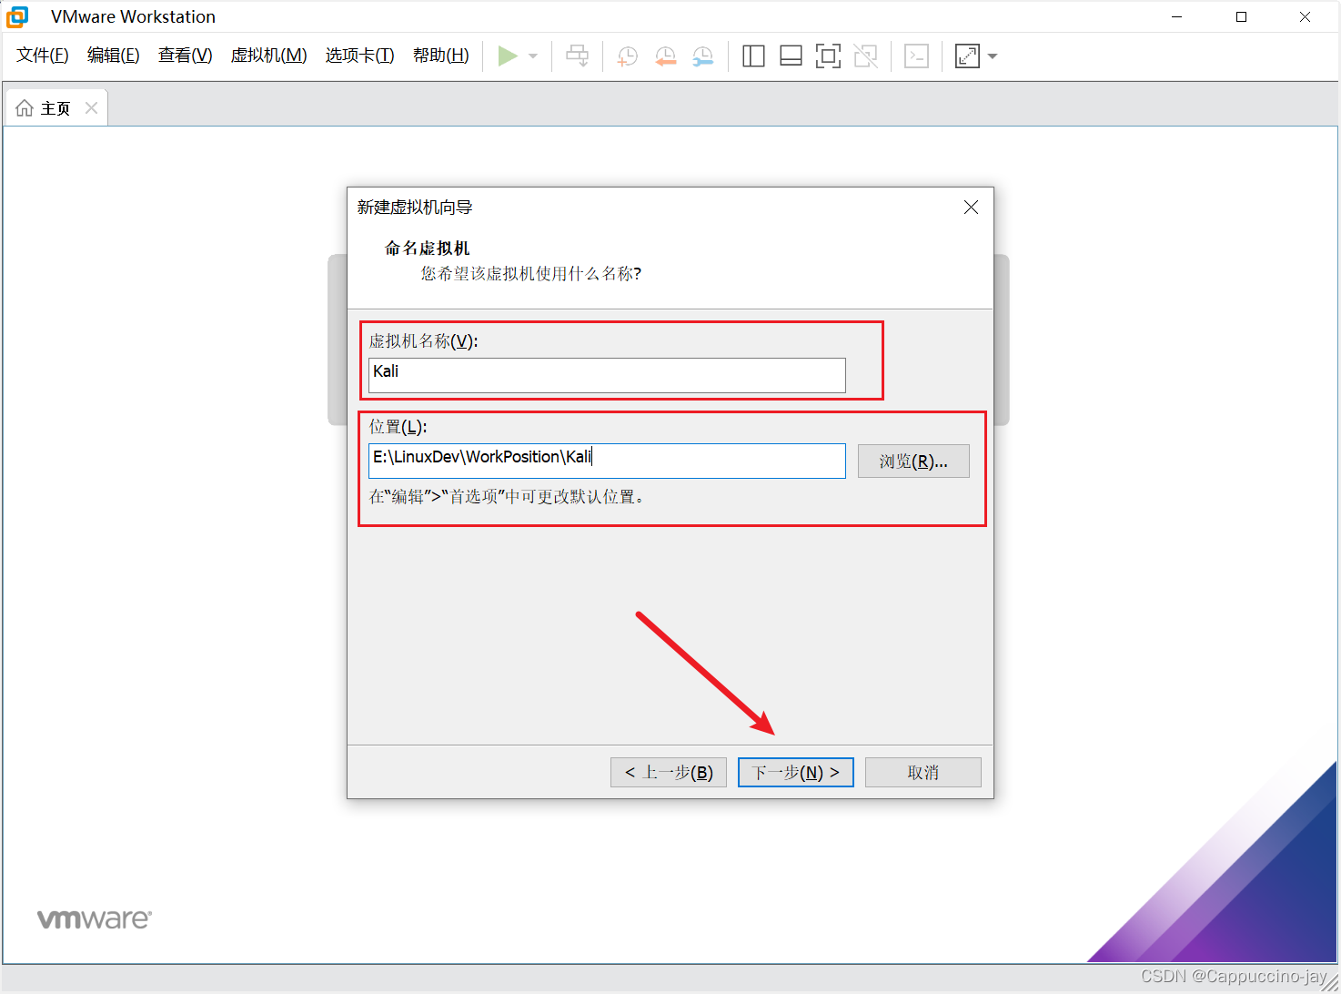Close the 新建虚拟机向导 dialog
This screenshot has height=994, width=1341.
[971, 208]
